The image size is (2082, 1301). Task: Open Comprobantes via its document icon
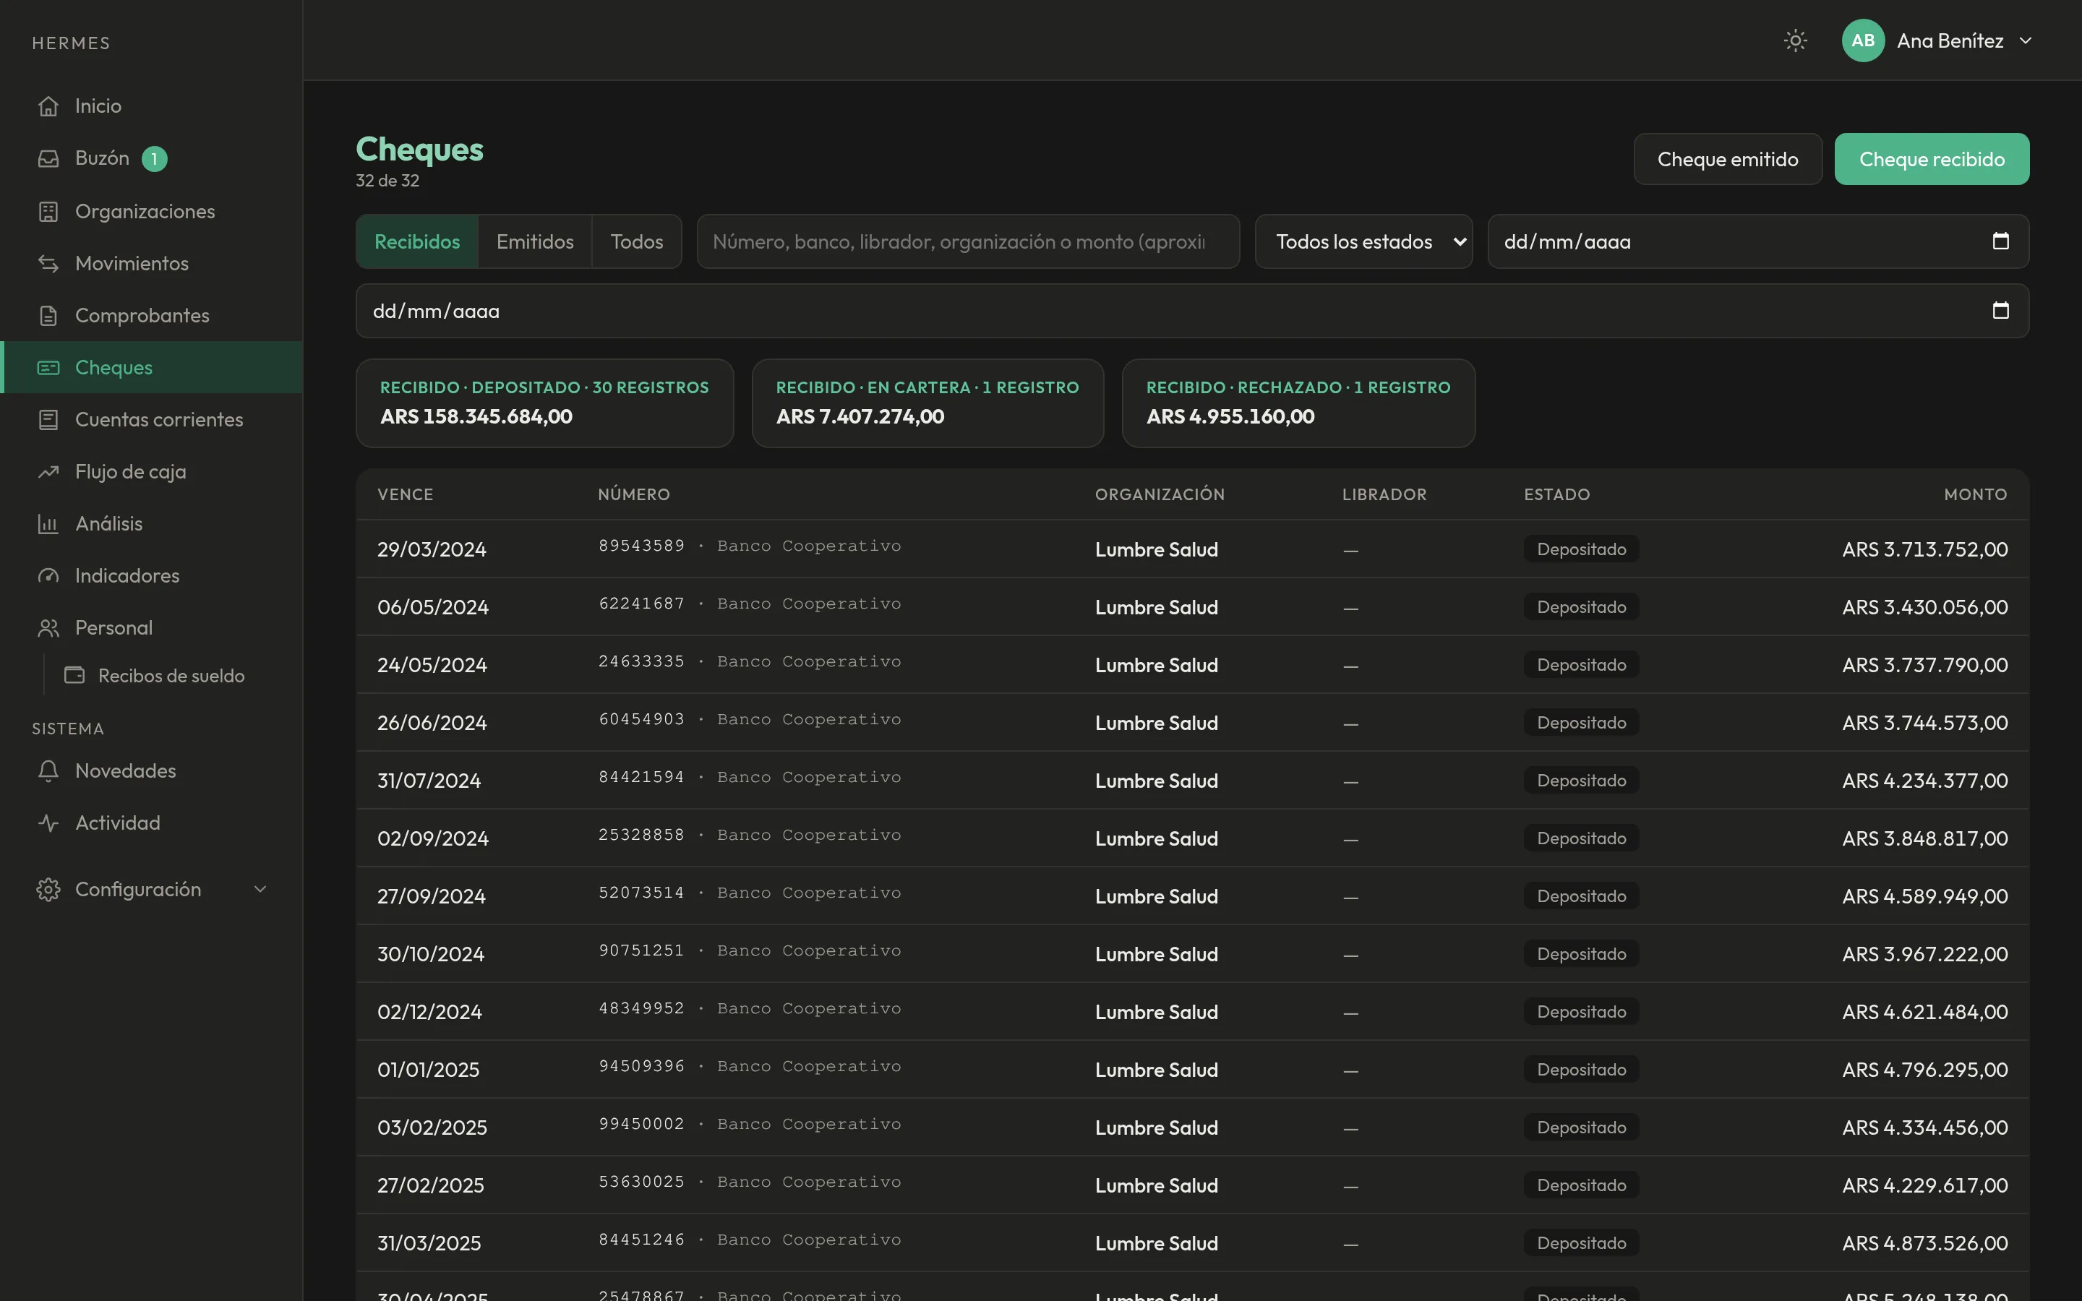48,316
